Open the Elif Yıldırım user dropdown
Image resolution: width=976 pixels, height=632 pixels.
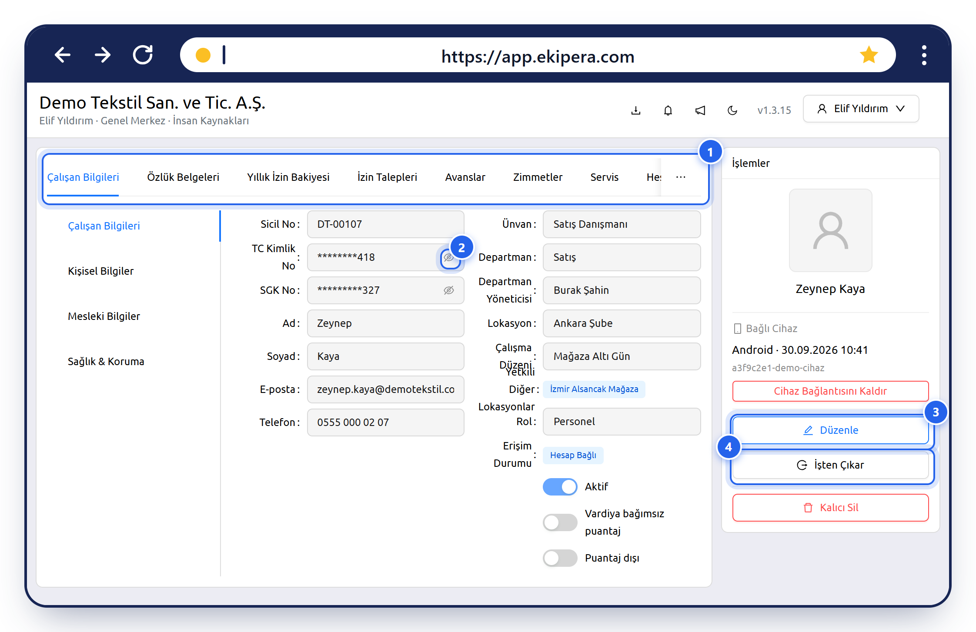[861, 109]
